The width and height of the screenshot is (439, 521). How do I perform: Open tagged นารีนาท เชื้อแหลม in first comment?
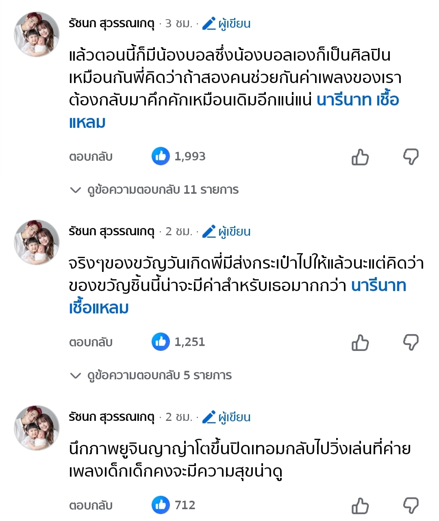[357, 100]
